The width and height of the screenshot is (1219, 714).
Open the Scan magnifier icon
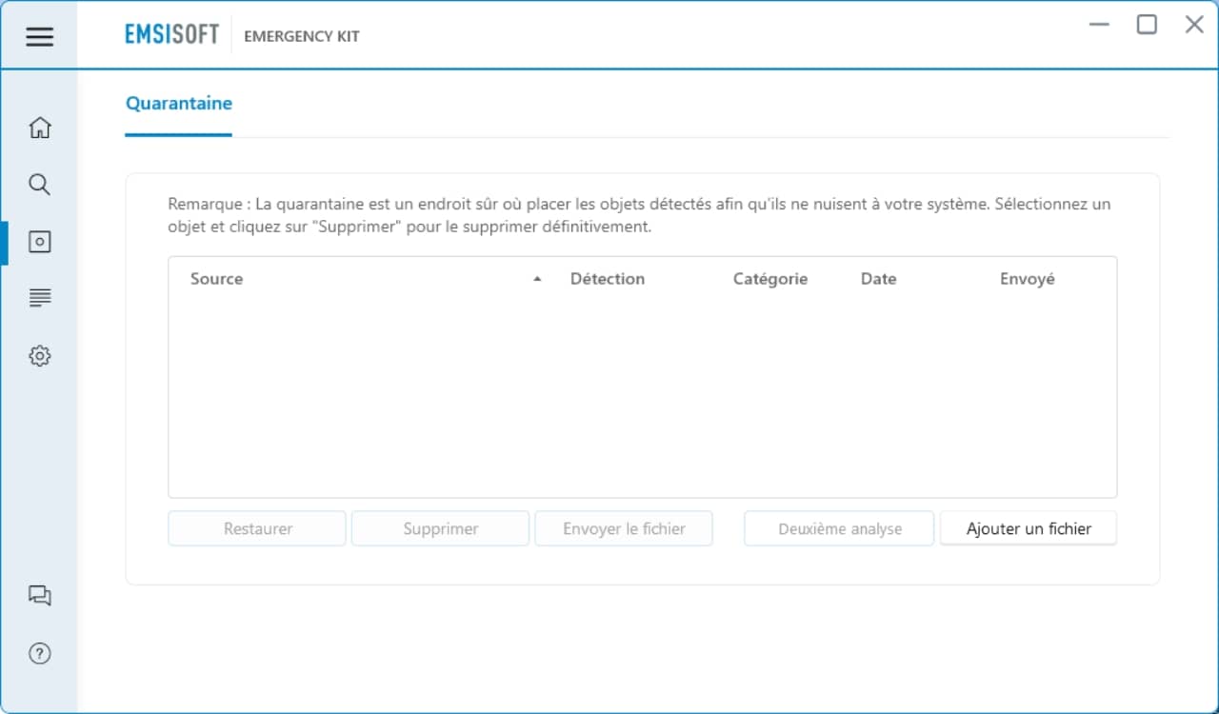coord(39,185)
